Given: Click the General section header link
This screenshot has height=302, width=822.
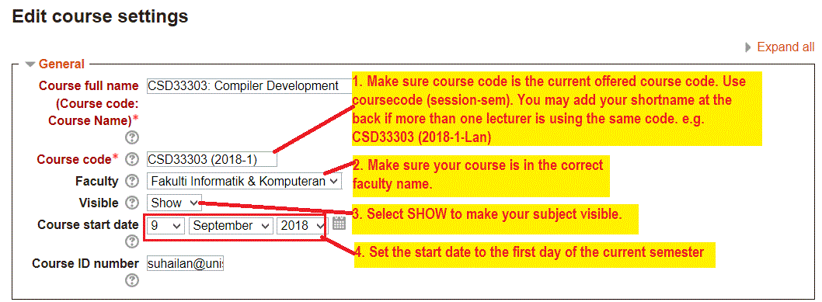Looking at the screenshot, I should point(61,64).
